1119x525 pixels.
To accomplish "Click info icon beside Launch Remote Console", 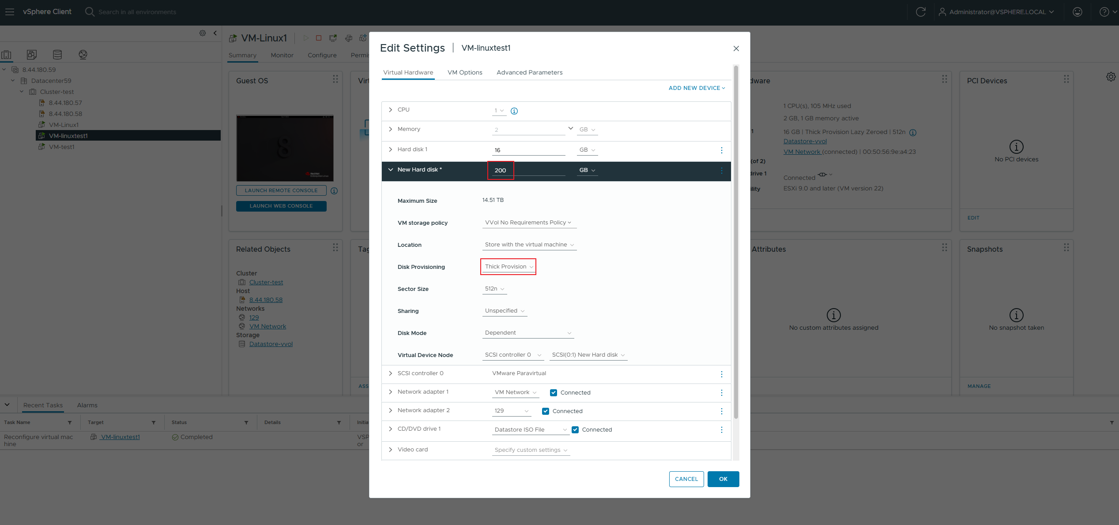I will pyautogui.click(x=334, y=191).
